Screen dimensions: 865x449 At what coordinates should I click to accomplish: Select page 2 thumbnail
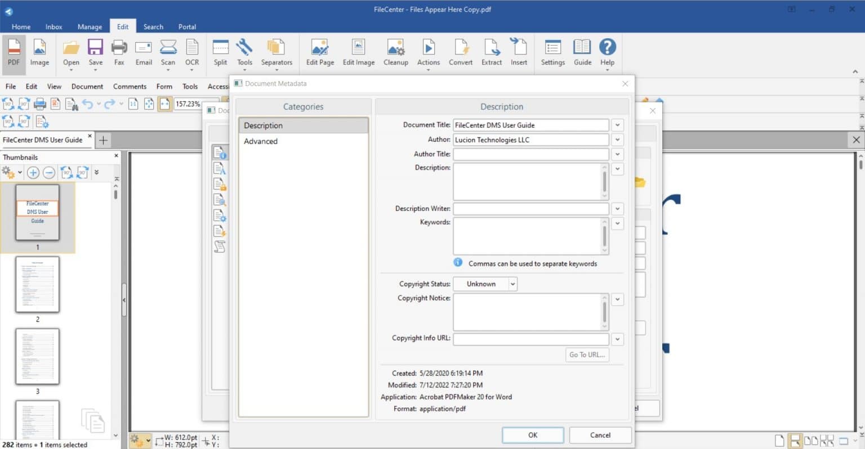(x=37, y=285)
